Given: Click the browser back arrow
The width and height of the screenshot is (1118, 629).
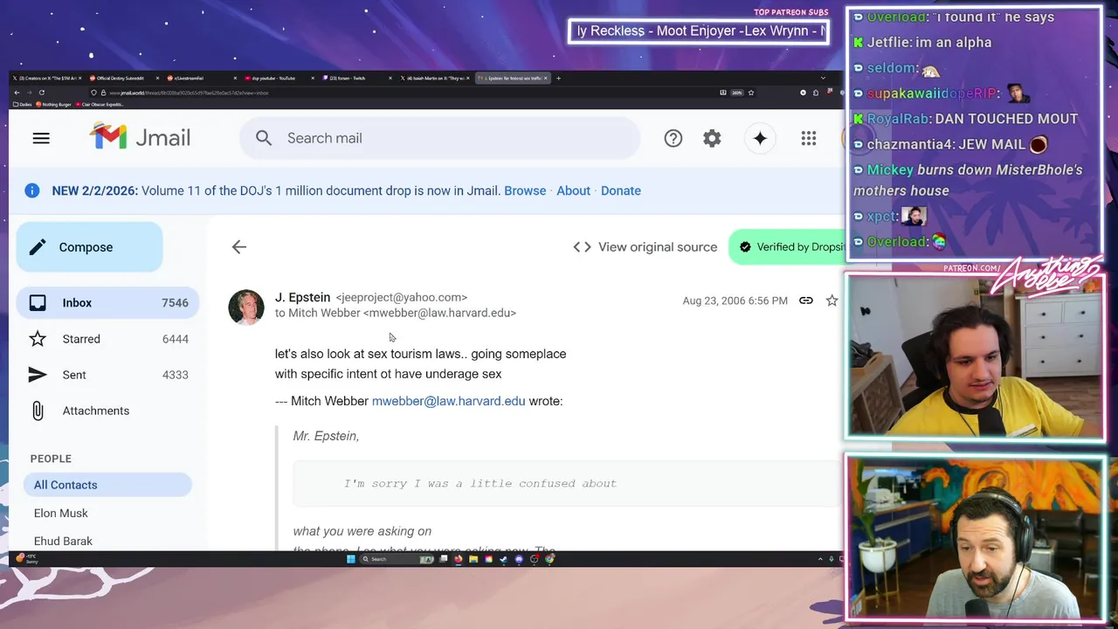Looking at the screenshot, I should click(17, 93).
